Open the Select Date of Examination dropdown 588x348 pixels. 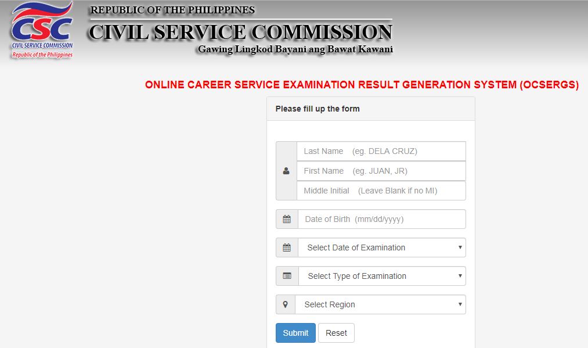(x=380, y=247)
